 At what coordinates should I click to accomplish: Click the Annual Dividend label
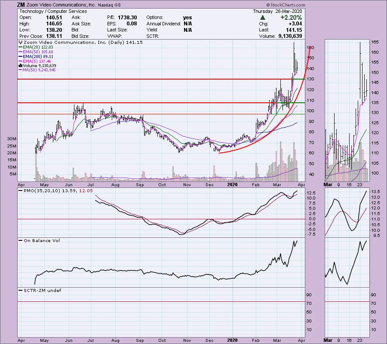click(164, 24)
